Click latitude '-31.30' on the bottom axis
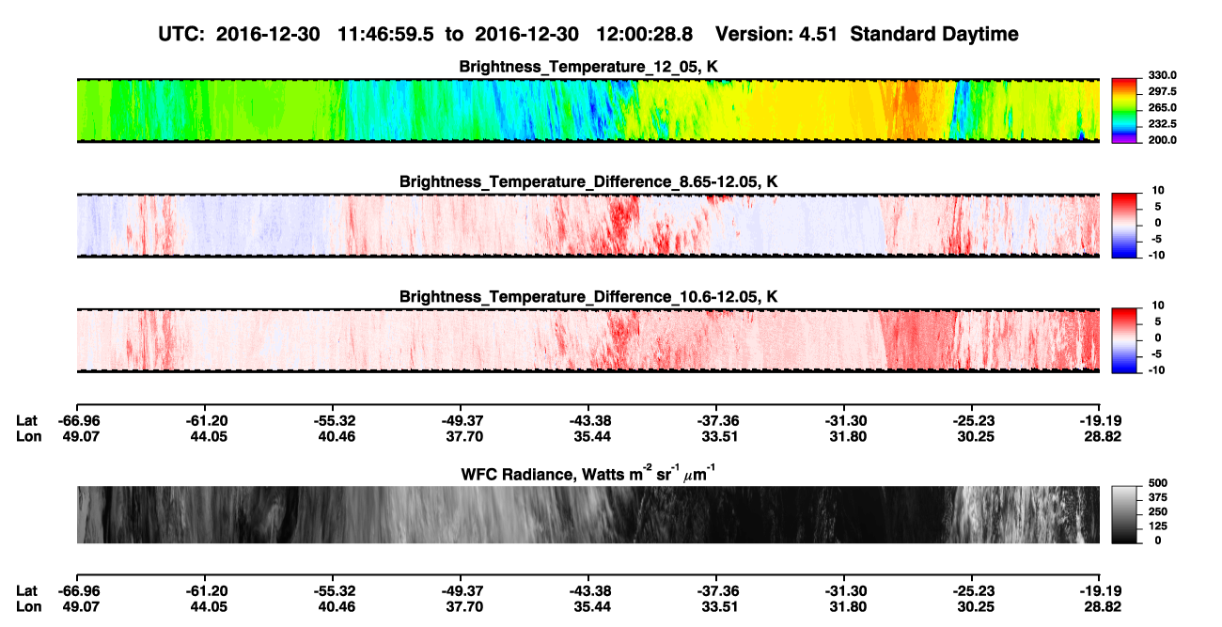Screen dimensions: 1222x627 (844, 590)
